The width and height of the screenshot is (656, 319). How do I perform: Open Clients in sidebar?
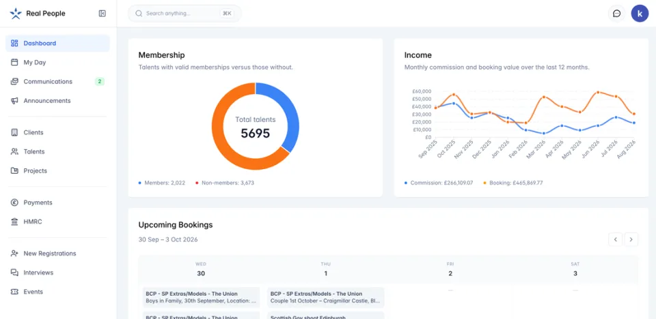57,133
